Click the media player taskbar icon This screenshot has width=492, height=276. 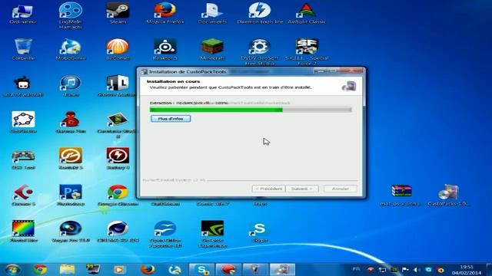tap(119, 269)
